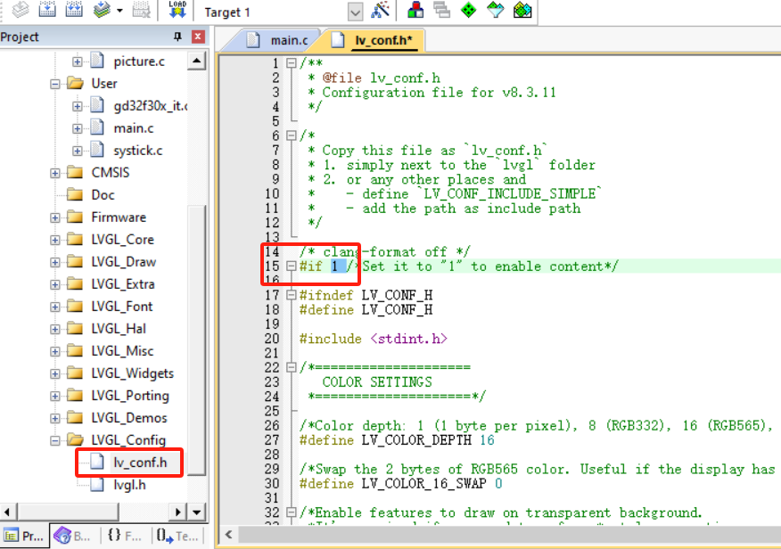Click the Project panel scroll-right arrow
This screenshot has width=781, height=549.
pyautogui.click(x=177, y=512)
